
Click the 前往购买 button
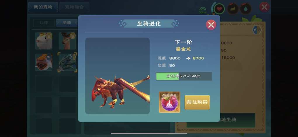point(197,102)
